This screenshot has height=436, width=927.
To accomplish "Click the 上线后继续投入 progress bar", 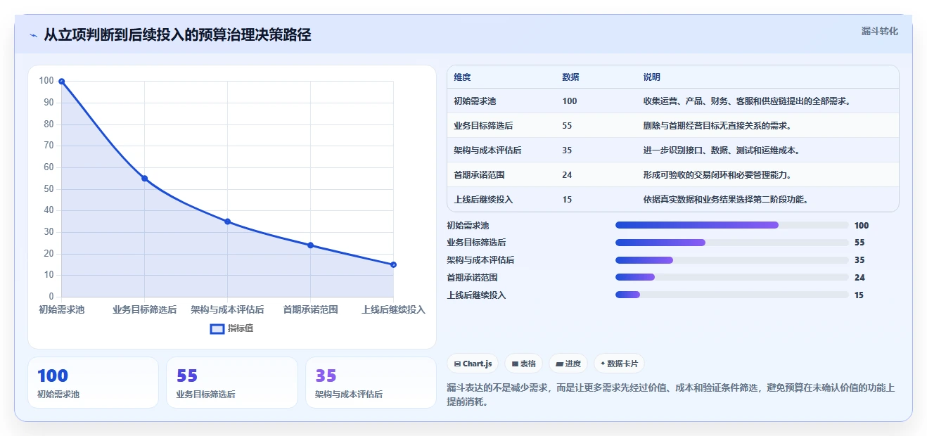I will [x=732, y=295].
